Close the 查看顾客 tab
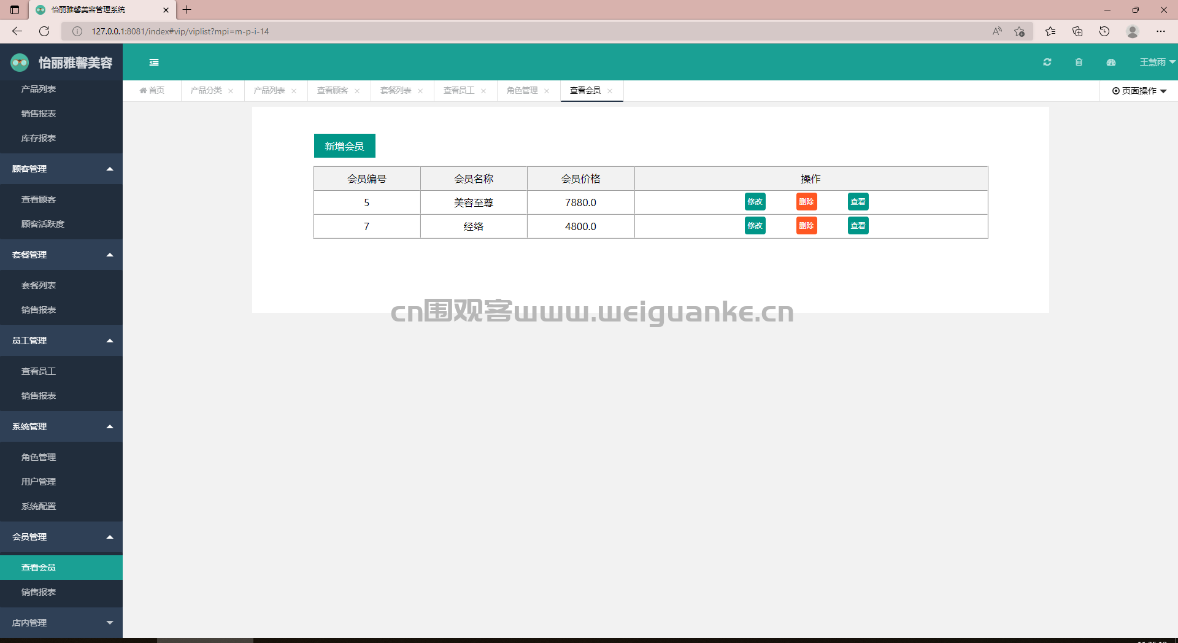Viewport: 1178px width, 643px height. coord(357,91)
